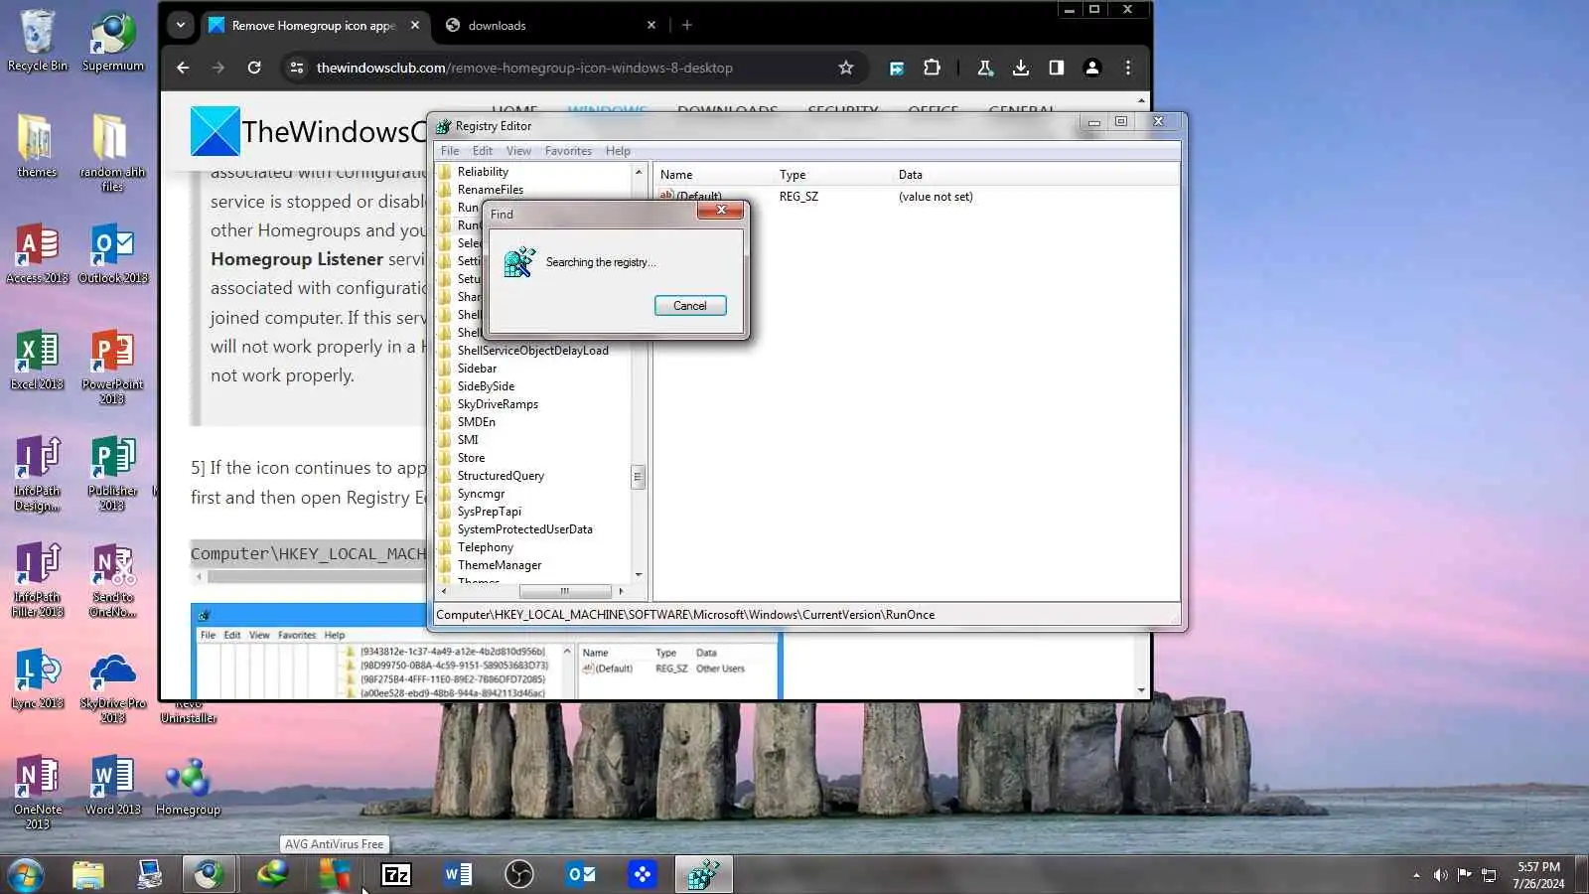Open Registry Editor Edit menu
Image resolution: width=1589 pixels, height=894 pixels.
(483, 151)
